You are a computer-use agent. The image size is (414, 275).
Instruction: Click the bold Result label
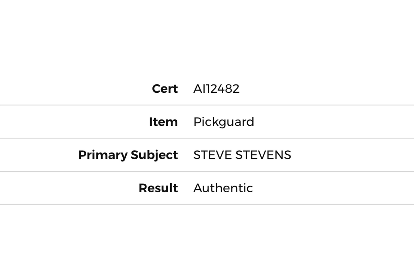(158, 188)
